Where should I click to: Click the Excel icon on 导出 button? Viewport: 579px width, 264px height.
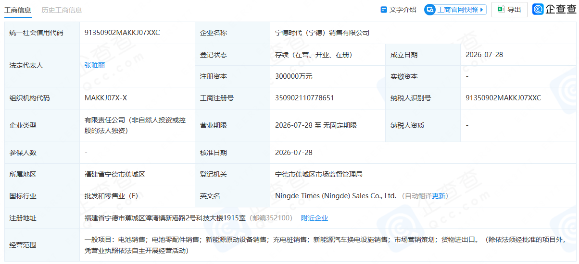pyautogui.click(x=501, y=9)
